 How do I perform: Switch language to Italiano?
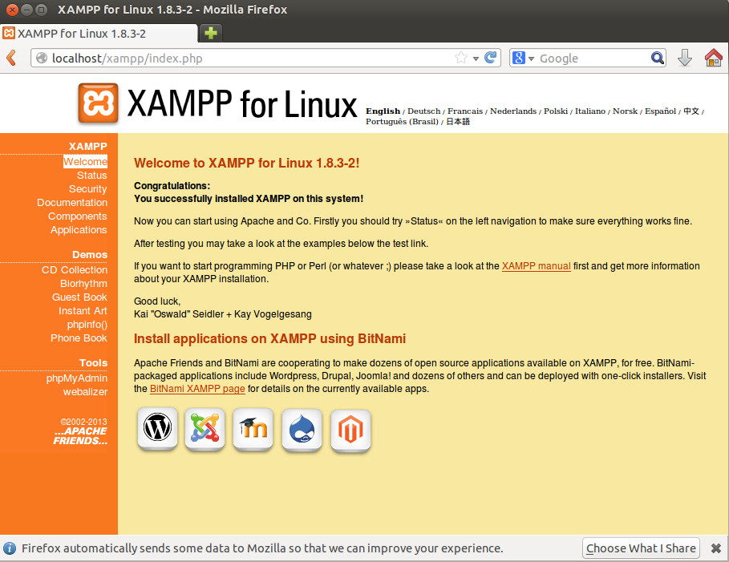(x=590, y=111)
